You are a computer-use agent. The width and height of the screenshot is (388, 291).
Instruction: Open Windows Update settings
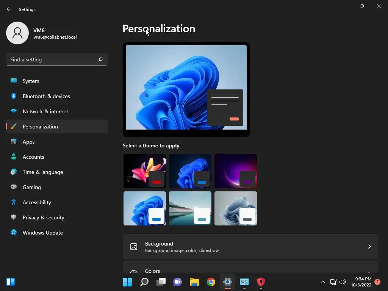point(57,232)
